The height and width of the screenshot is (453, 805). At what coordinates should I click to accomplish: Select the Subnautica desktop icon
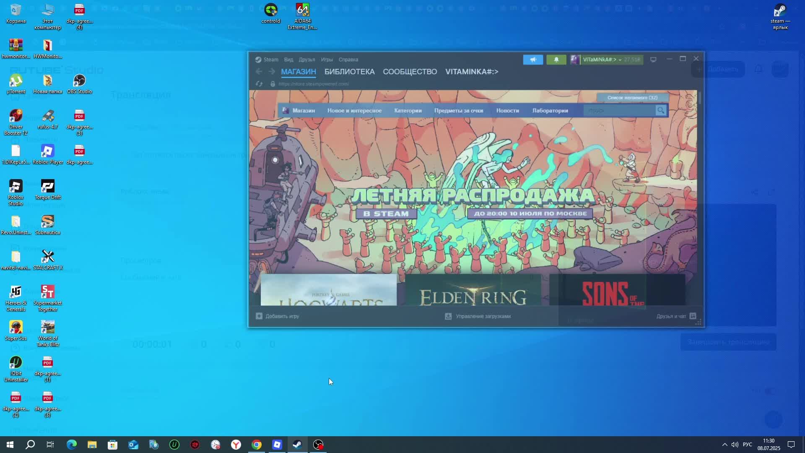click(47, 225)
